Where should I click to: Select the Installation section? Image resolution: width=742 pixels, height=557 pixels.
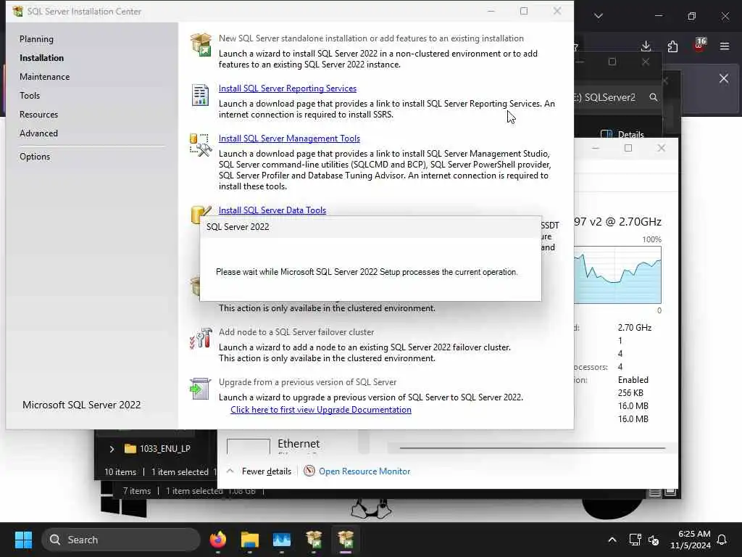[41, 58]
